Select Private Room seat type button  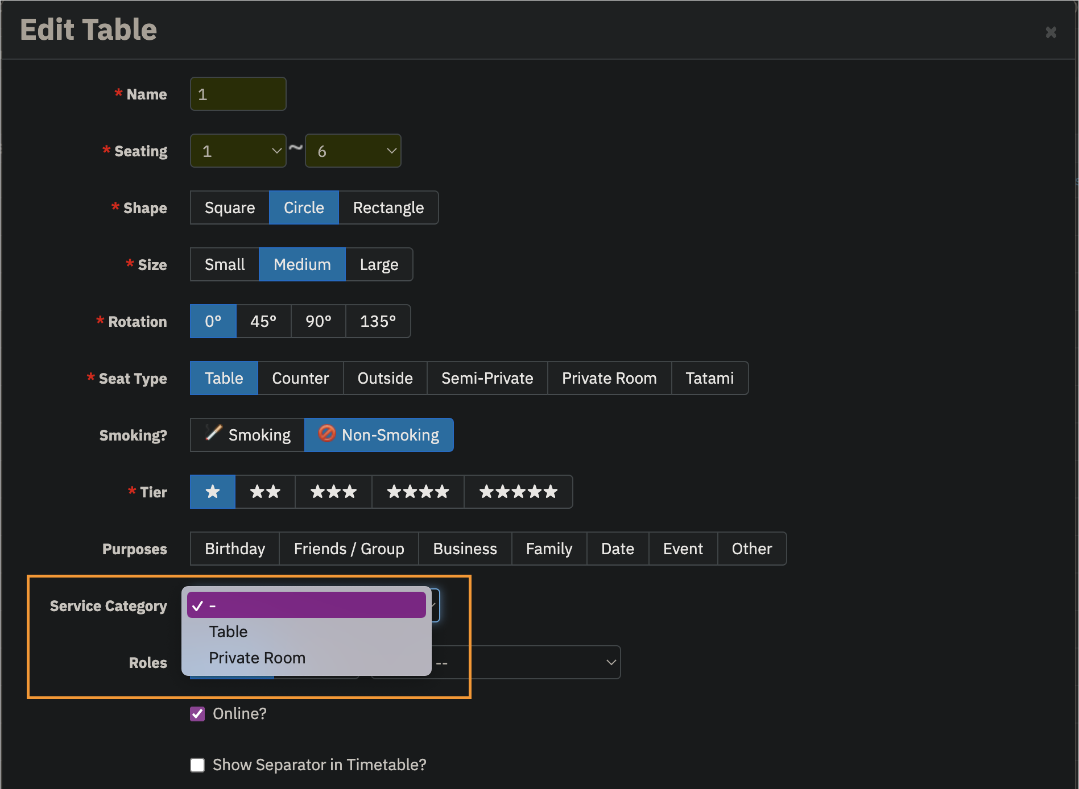(x=609, y=378)
